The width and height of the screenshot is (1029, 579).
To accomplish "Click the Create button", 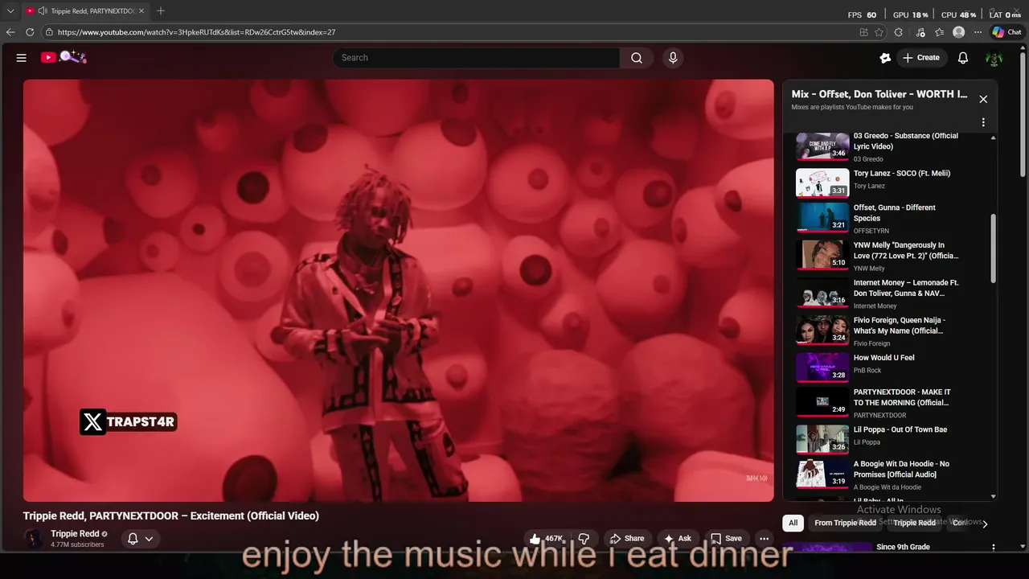I will pos(921,58).
